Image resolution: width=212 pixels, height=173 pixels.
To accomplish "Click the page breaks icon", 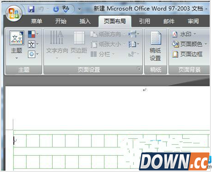I will point(134,34).
